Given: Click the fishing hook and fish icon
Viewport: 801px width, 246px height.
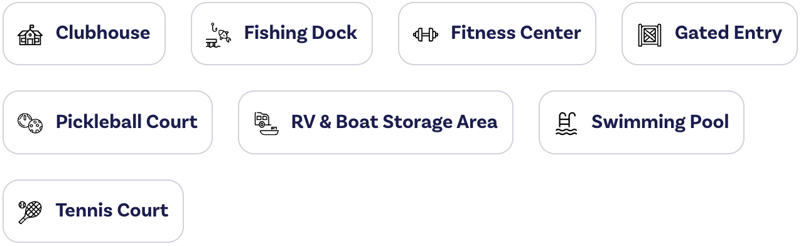Looking at the screenshot, I should click(x=218, y=34).
